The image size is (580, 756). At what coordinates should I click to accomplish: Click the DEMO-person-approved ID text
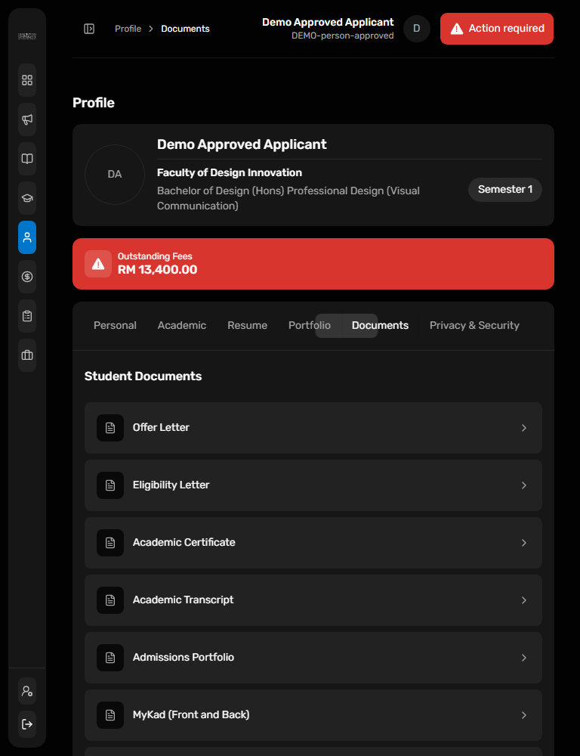click(343, 36)
